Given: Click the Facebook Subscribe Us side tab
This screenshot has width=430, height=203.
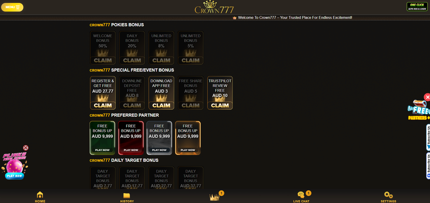Looking at the screenshot, I should [x=428, y=166].
